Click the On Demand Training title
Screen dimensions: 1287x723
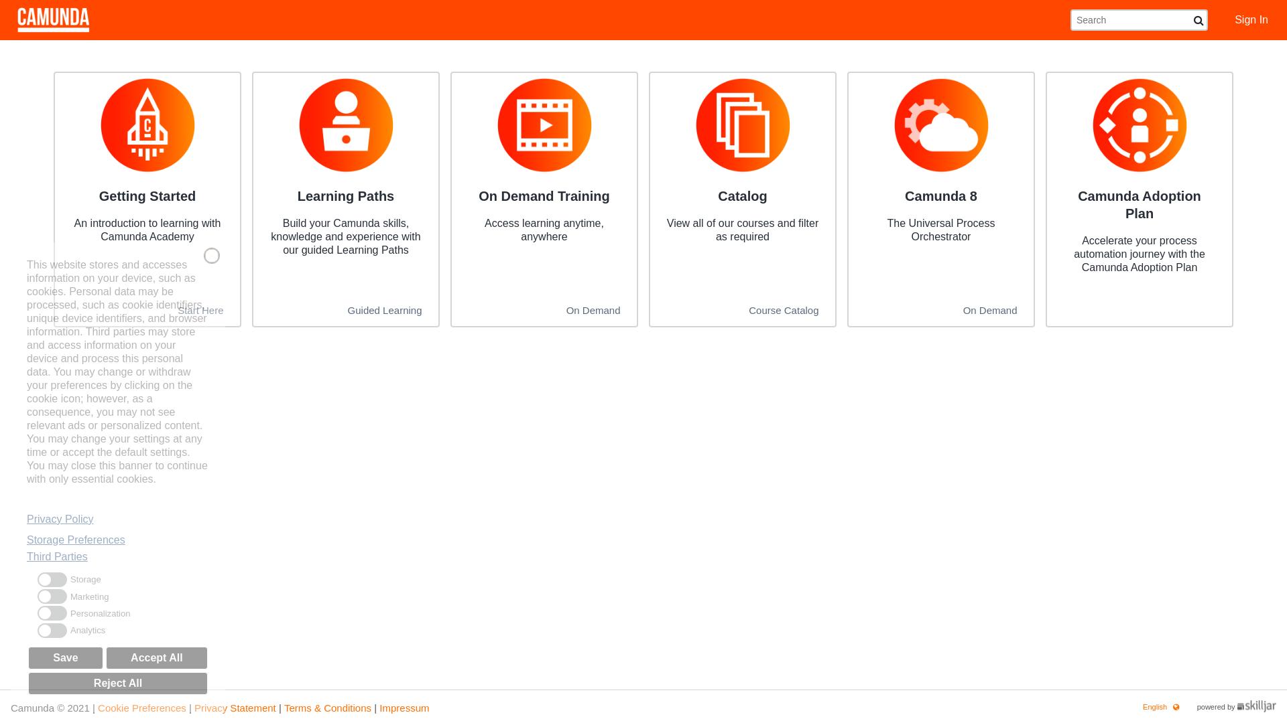click(544, 196)
